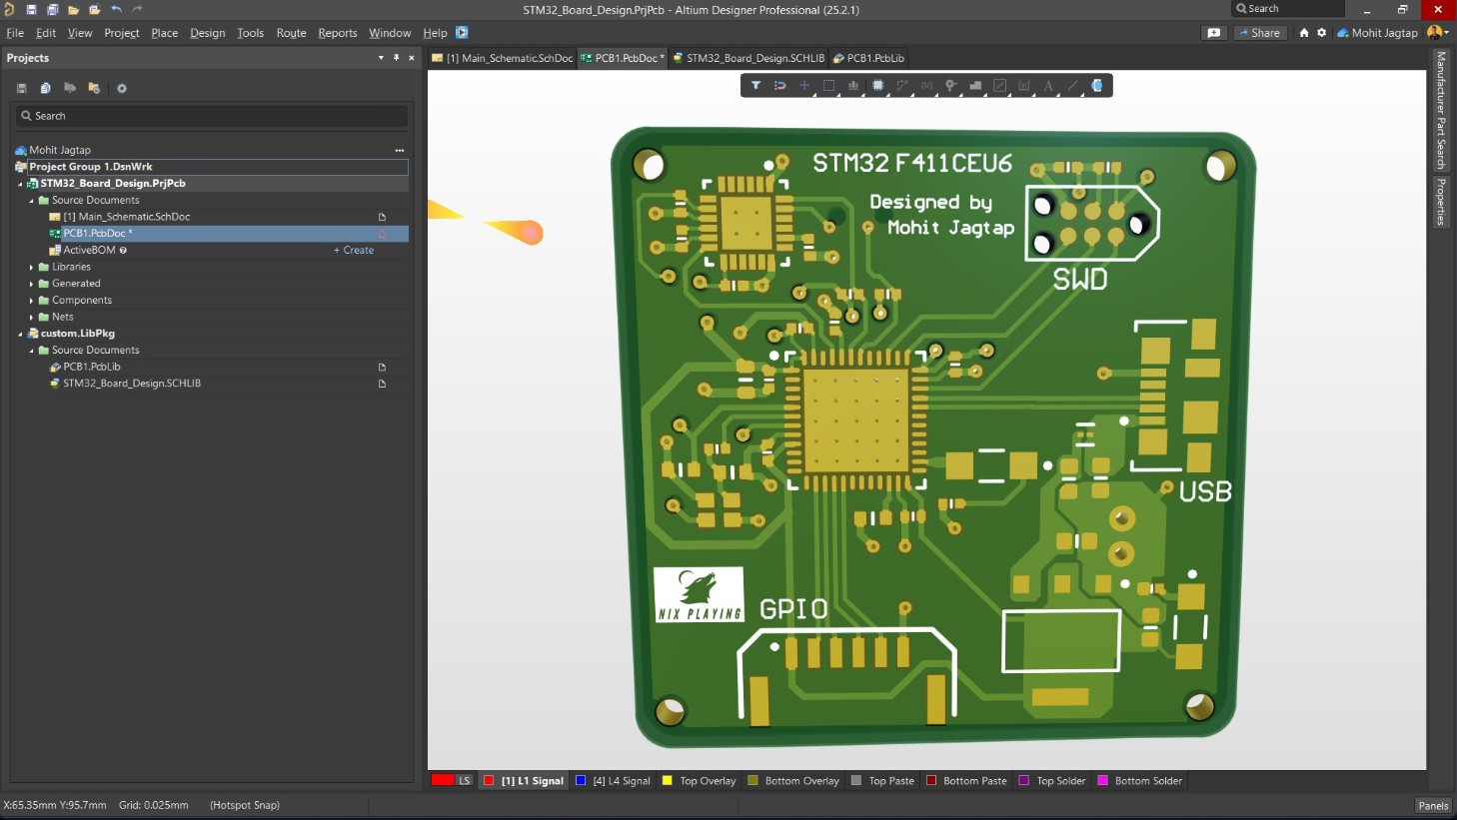Collapse the custom.LibPkg project node
Viewport: 1457px width, 820px height.
point(20,334)
